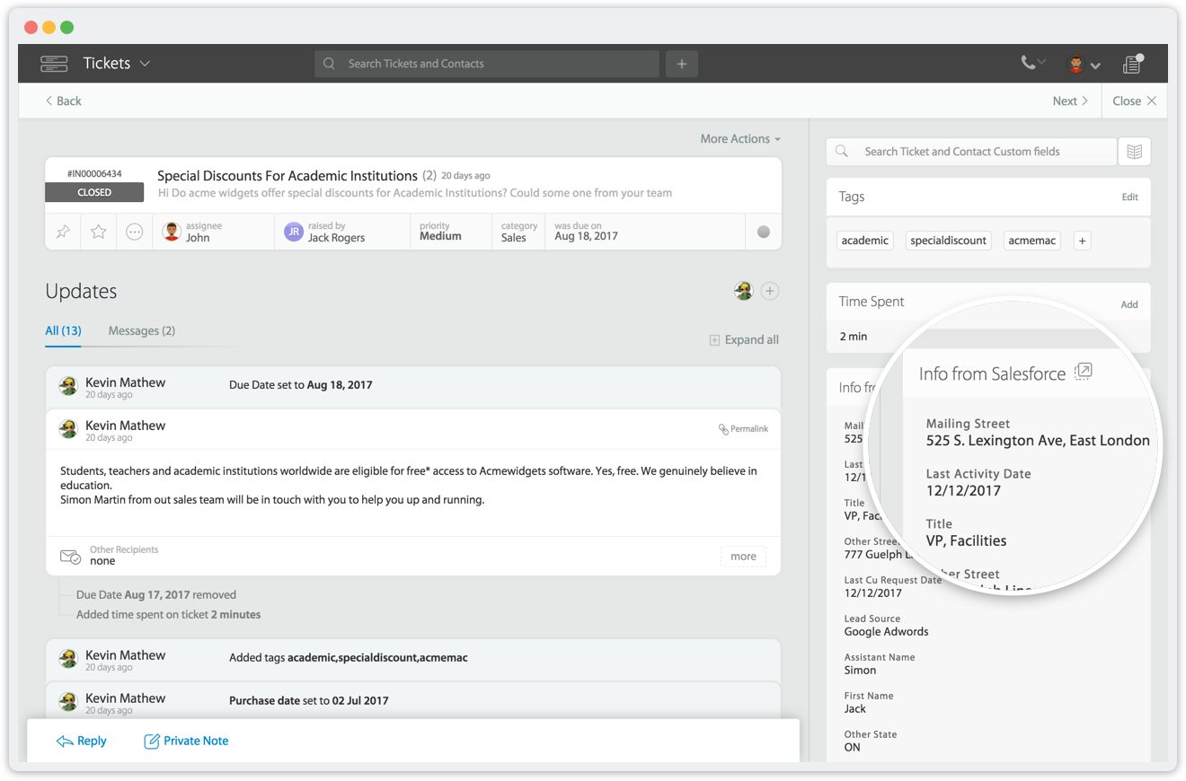Open Permalink for Kevin Mathew's message

(x=743, y=429)
